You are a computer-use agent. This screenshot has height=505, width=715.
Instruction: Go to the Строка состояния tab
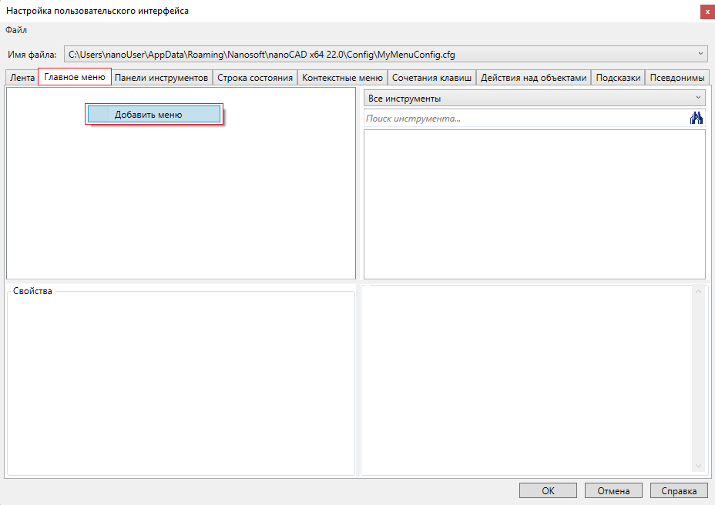click(255, 78)
